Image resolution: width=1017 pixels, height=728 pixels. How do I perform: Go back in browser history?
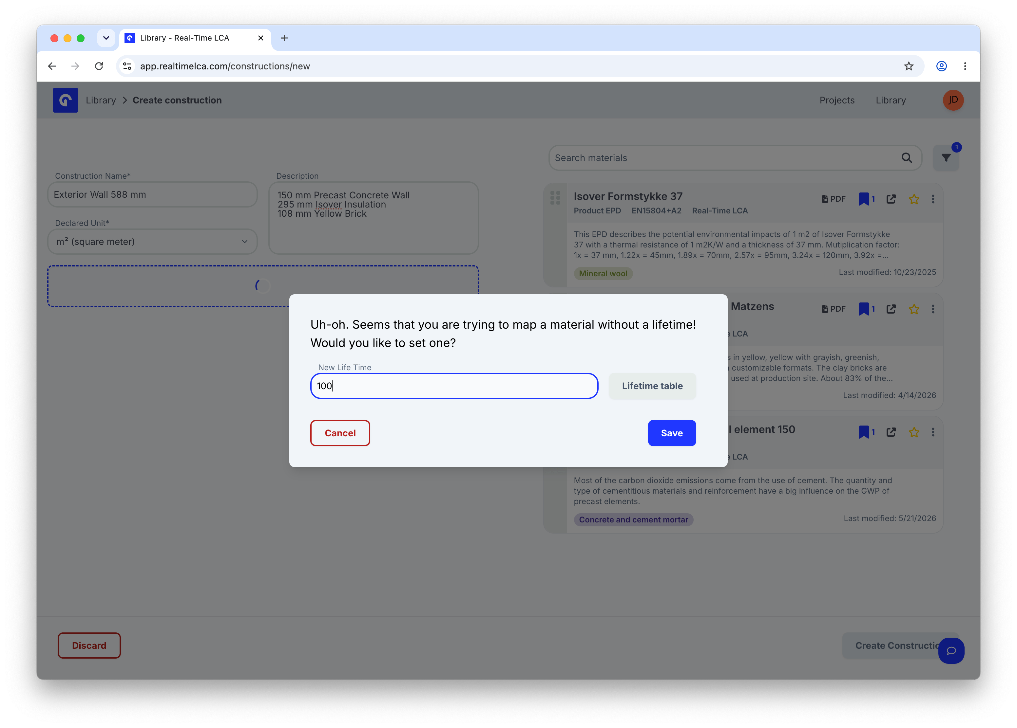[52, 66]
